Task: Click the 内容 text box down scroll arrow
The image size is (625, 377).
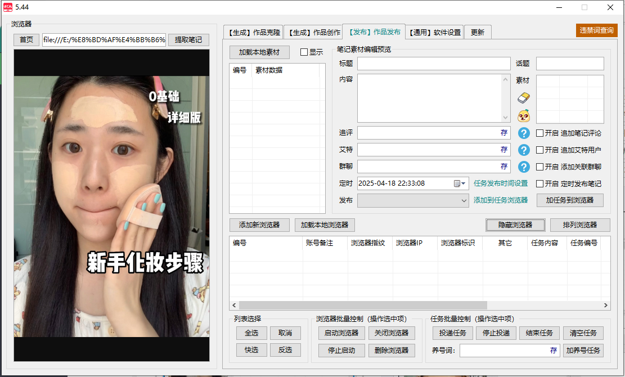Action: click(505, 118)
